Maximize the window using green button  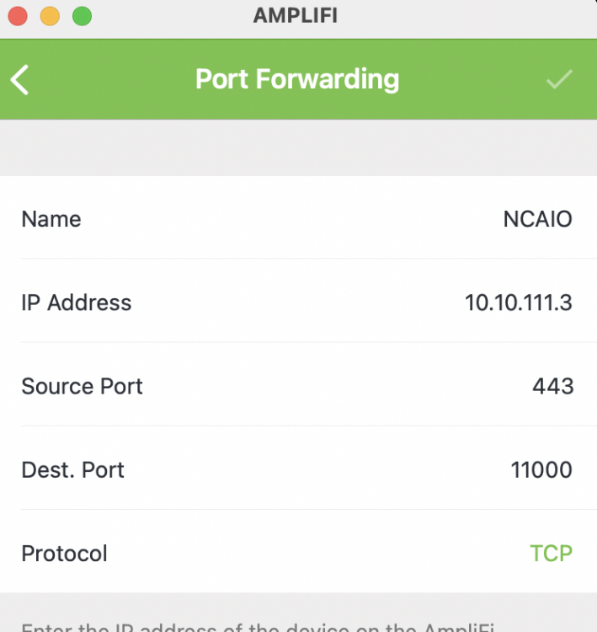pos(83,16)
